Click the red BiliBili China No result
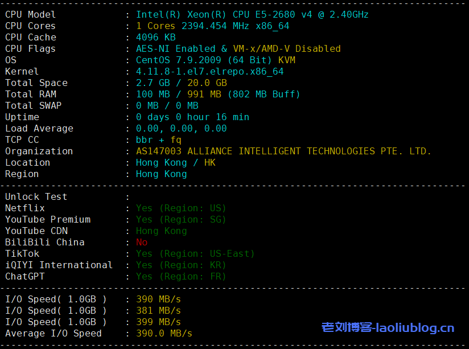This screenshot has height=349, width=469. click(x=142, y=242)
